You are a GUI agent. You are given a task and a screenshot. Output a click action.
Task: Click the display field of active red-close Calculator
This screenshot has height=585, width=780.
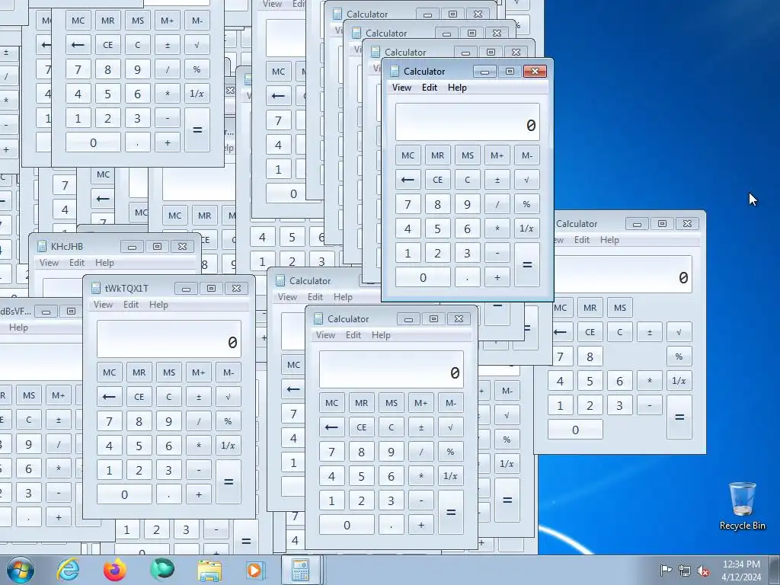[x=468, y=122]
